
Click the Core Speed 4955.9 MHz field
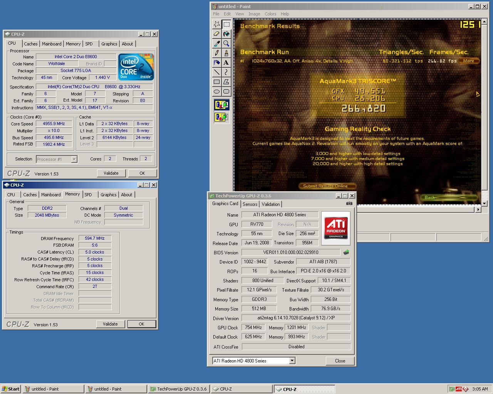(54, 124)
